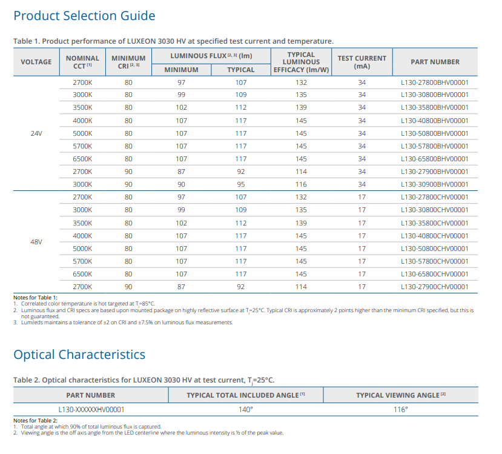Select part number L130-XXXXXXHV00001
The width and height of the screenshot is (502, 454).
point(91,410)
